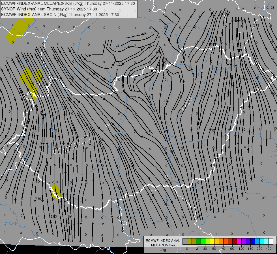This screenshot has height=254, width=277.
Task: Click the J/kg unit label in legend
Action: tap(163, 250)
